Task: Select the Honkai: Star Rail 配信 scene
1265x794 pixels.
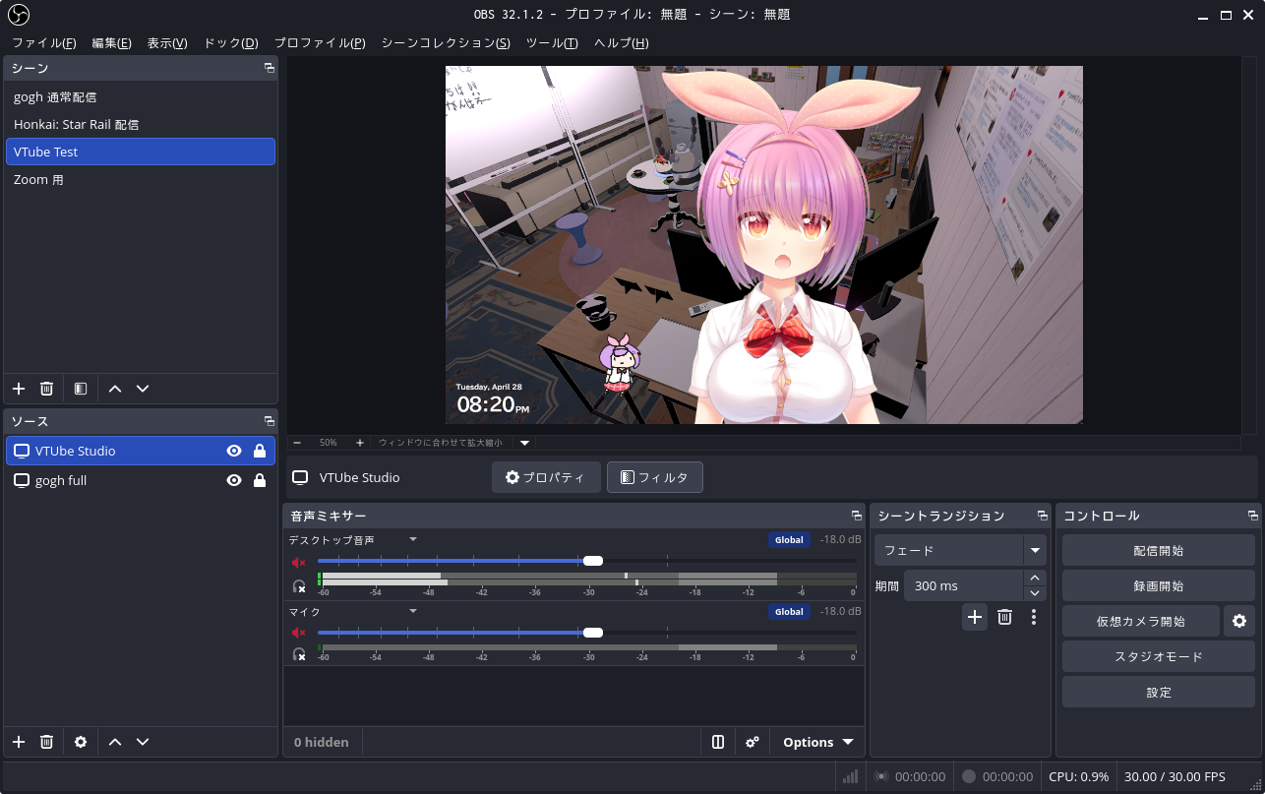Action: click(77, 125)
